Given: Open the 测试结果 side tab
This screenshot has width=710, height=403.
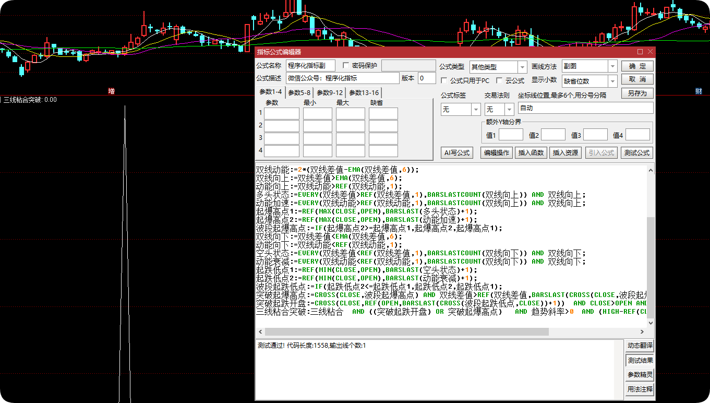Looking at the screenshot, I should (x=640, y=360).
